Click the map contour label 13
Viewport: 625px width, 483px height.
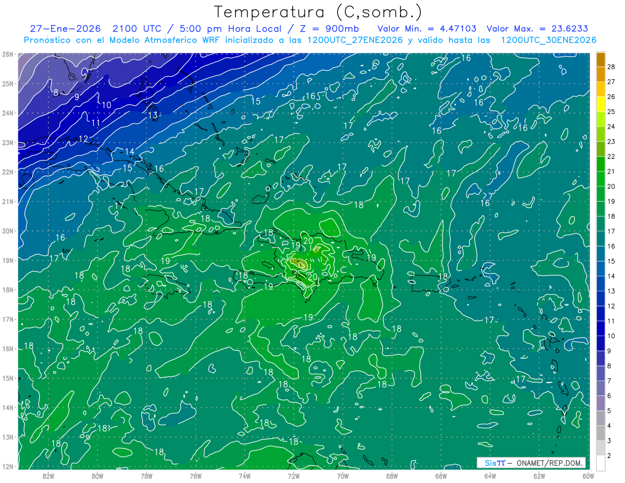153,115
